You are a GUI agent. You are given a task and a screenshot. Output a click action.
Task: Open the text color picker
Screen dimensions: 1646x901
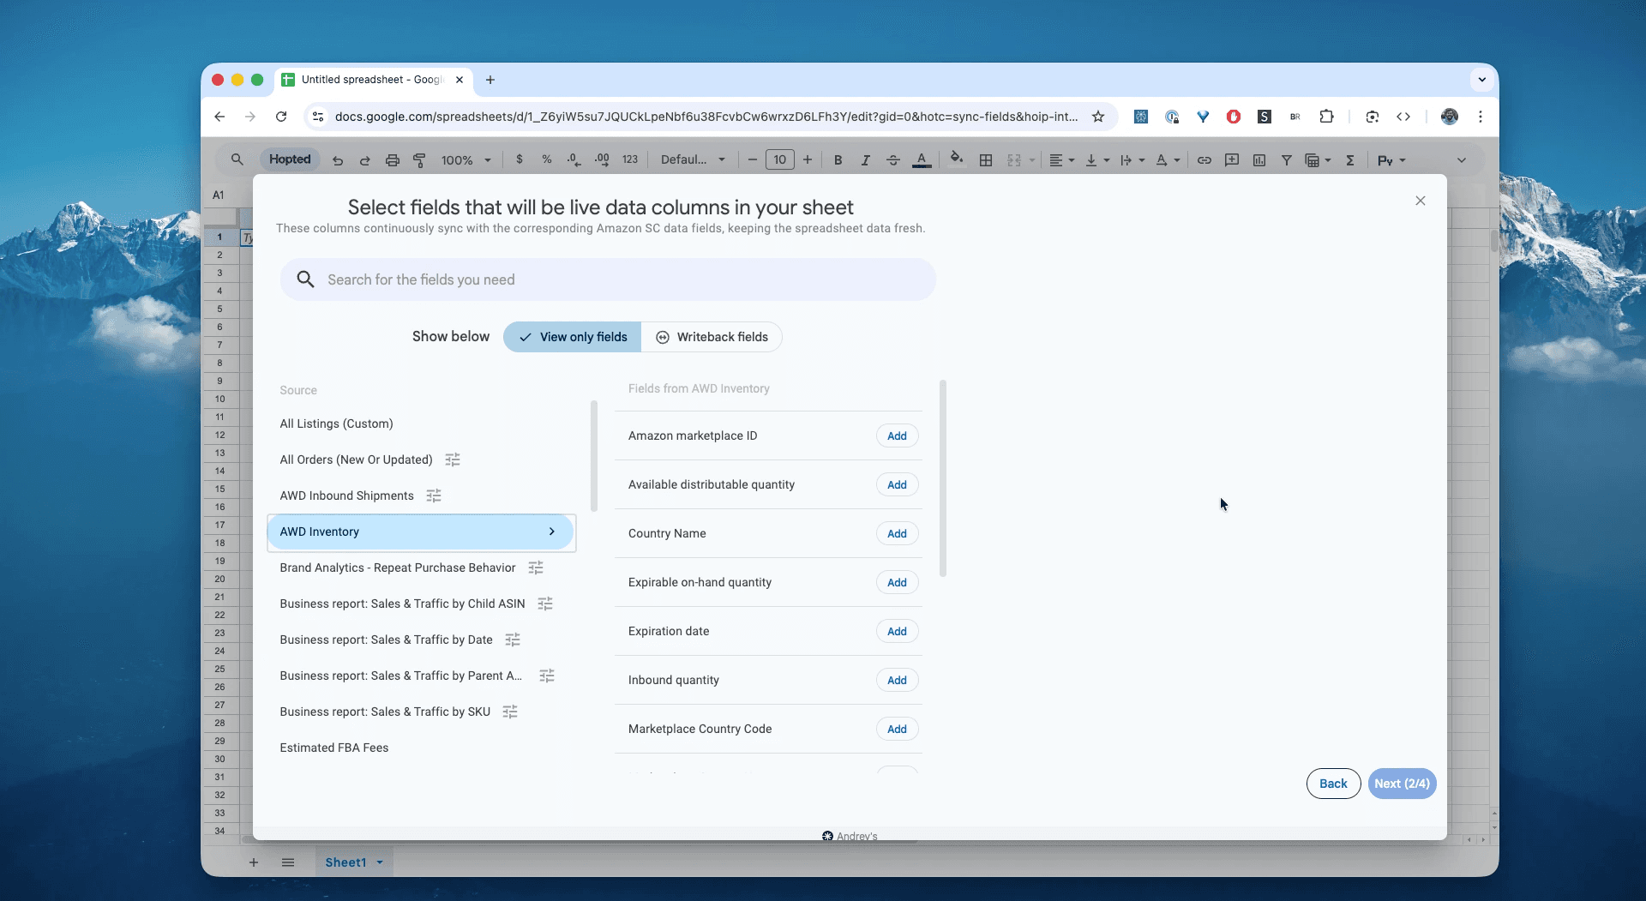pyautogui.click(x=922, y=160)
